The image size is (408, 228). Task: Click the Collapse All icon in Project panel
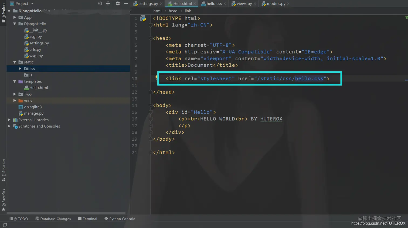tap(108, 4)
